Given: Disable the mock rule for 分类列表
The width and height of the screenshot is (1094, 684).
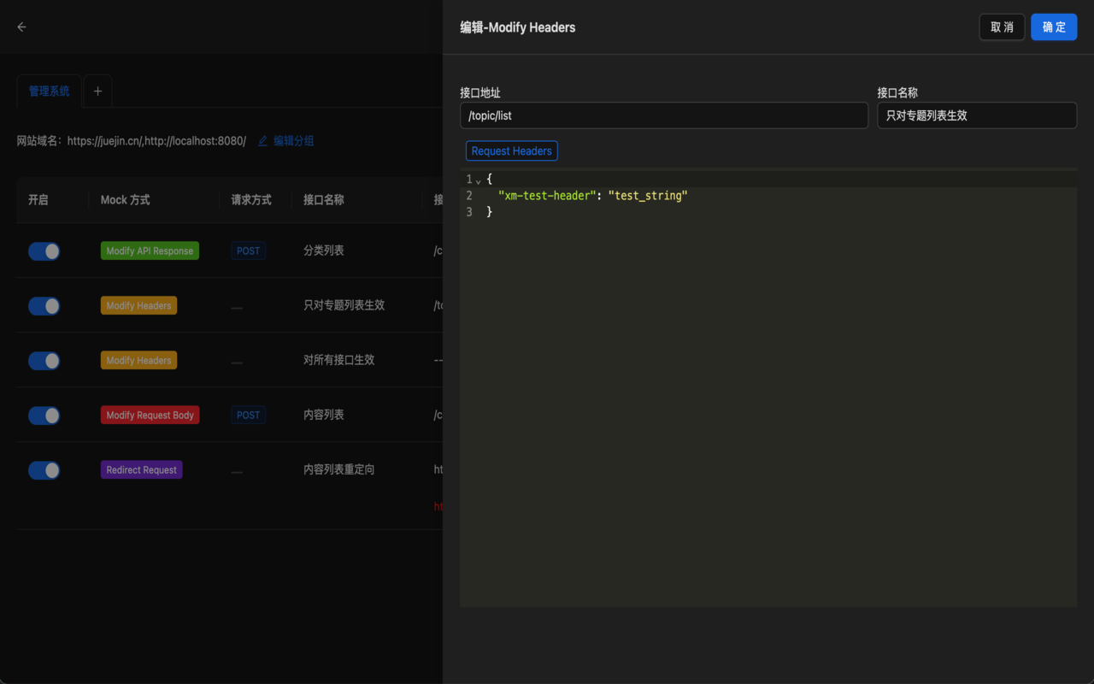Looking at the screenshot, I should click(44, 251).
